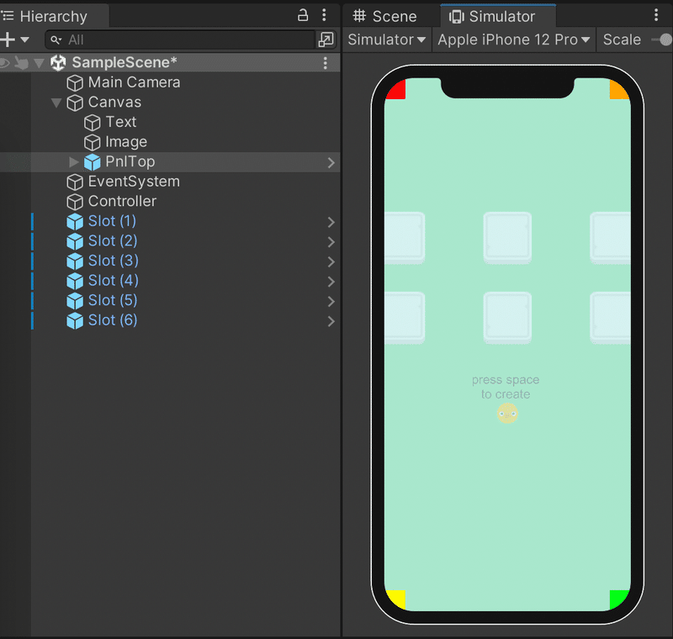673x639 pixels.
Task: Select Controller in the hierarchy
Action: (122, 201)
